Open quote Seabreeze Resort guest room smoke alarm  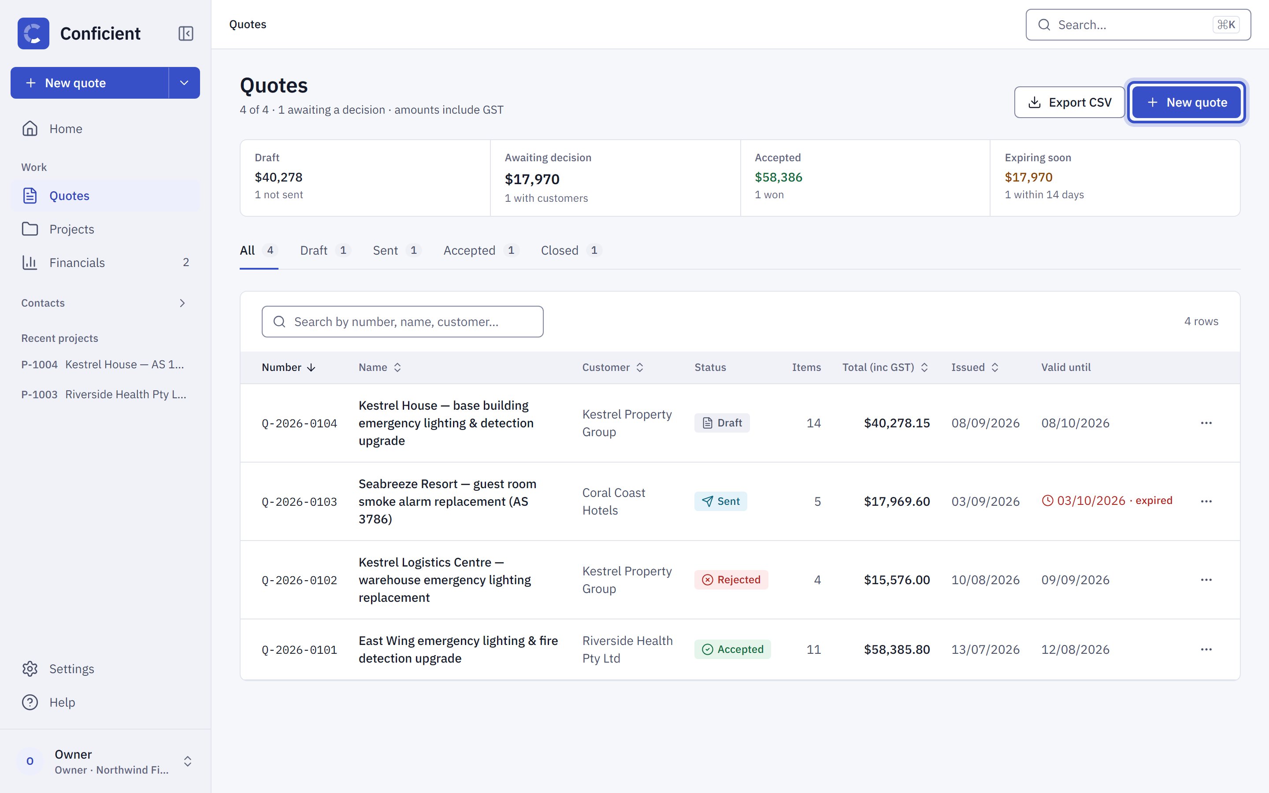click(447, 501)
